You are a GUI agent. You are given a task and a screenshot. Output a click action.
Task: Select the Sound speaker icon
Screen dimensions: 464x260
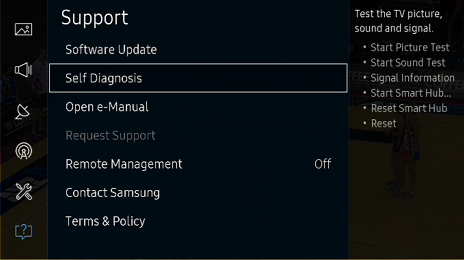(23, 70)
